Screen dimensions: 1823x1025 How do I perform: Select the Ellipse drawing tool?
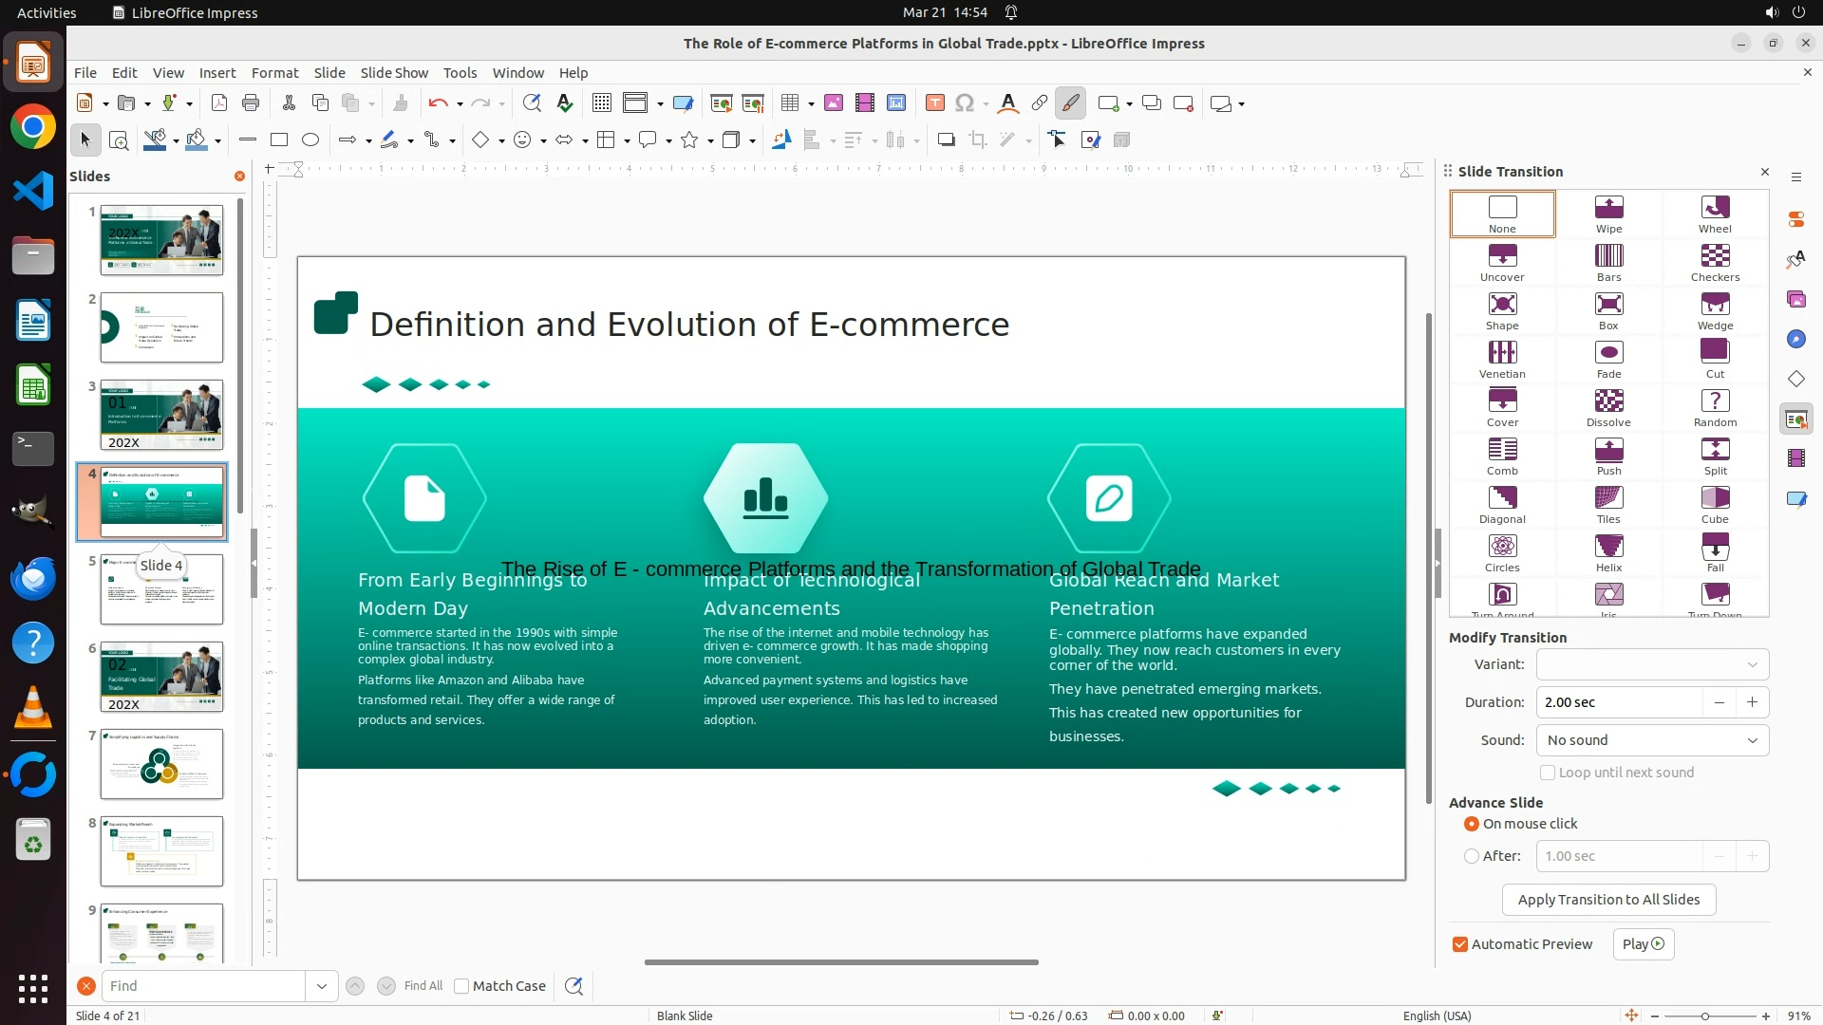310,140
